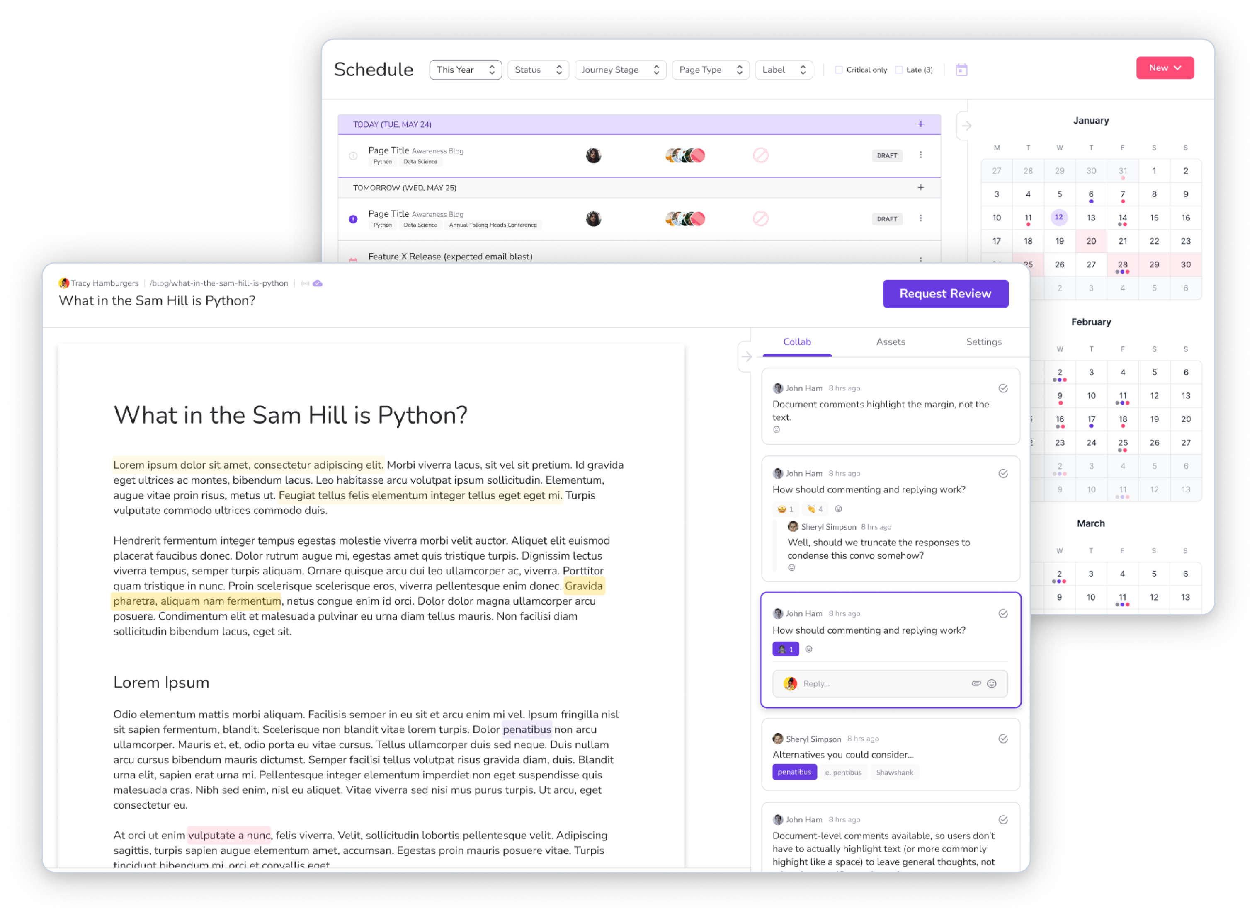Toggle the Late (3) checkbox
Image resolution: width=1257 pixels, height=918 pixels.
click(x=899, y=70)
